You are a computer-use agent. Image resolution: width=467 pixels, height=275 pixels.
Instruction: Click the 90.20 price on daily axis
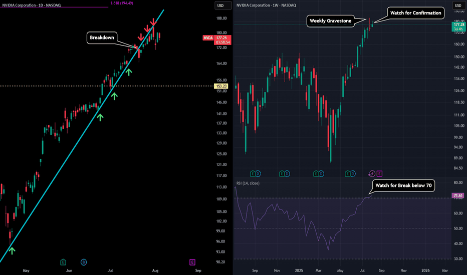click(220, 262)
